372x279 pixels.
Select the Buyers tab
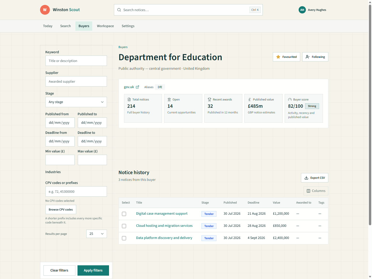click(84, 26)
